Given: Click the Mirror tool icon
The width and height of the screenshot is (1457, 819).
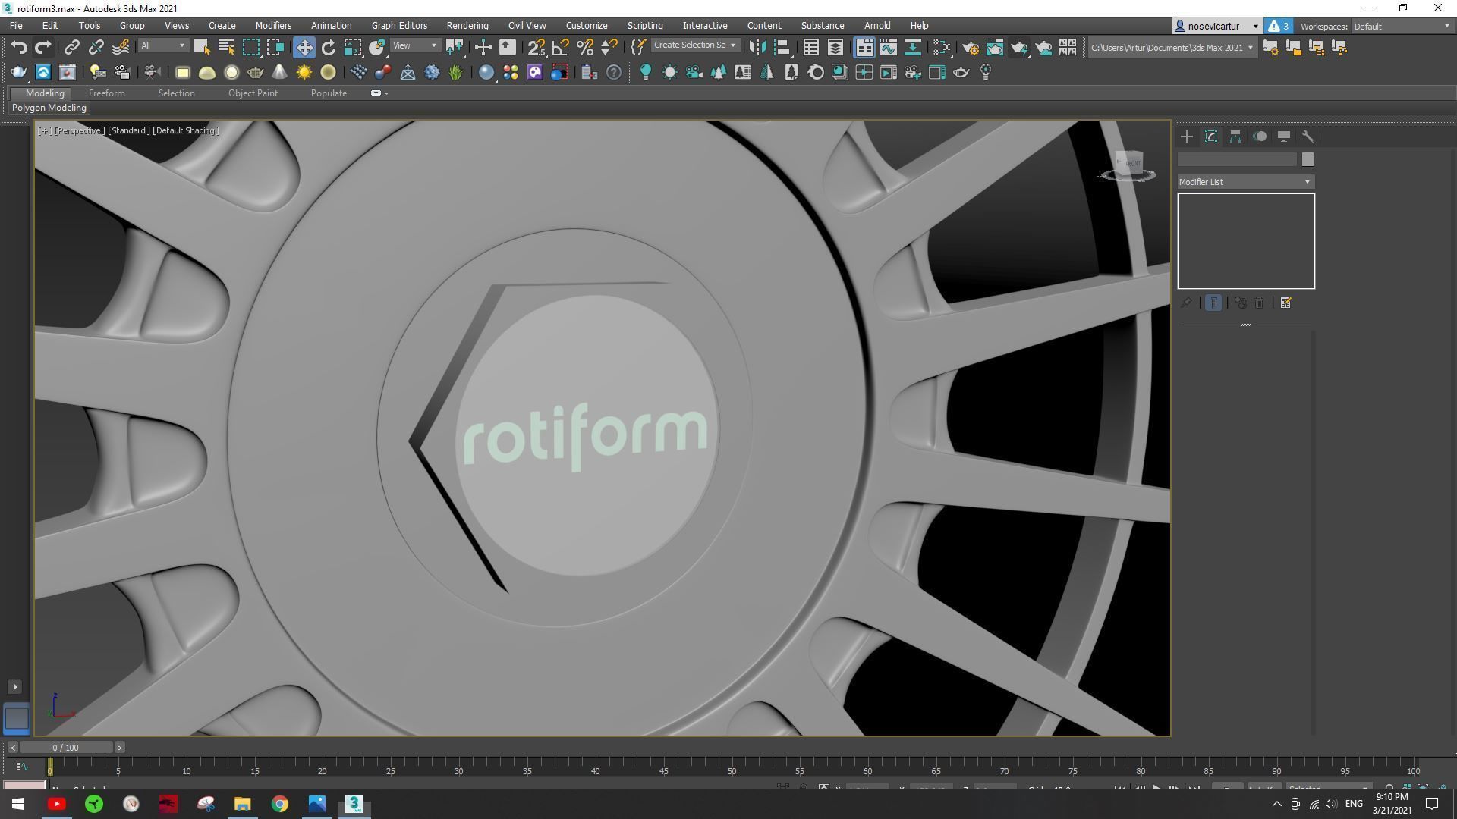Looking at the screenshot, I should (x=757, y=47).
